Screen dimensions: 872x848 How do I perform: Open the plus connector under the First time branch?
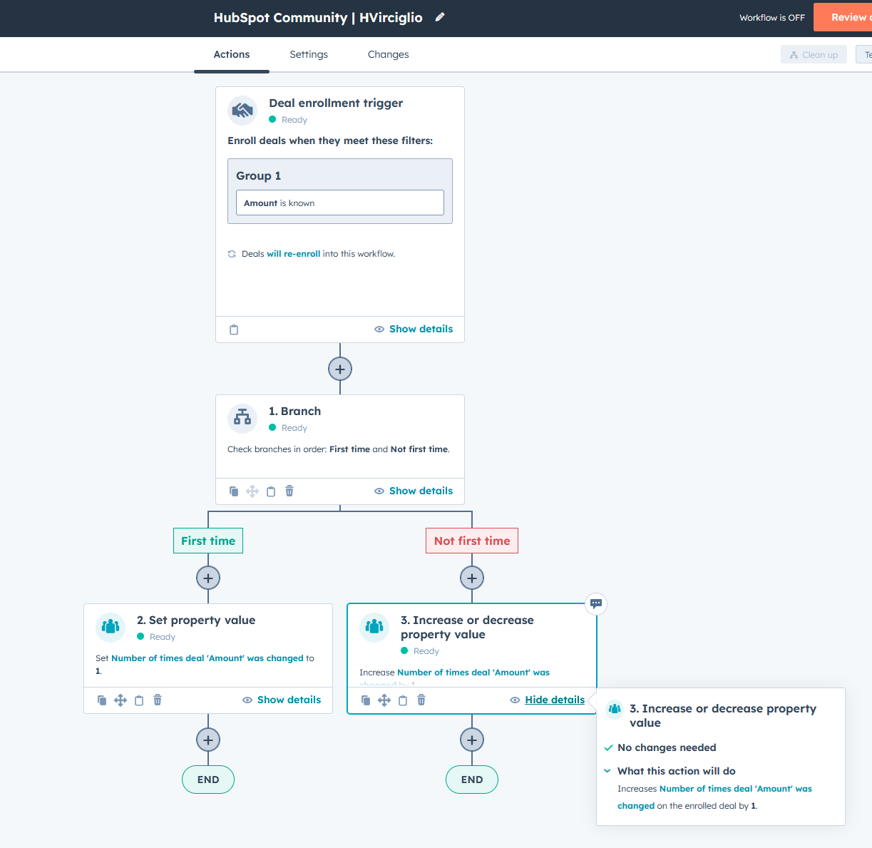pos(207,578)
